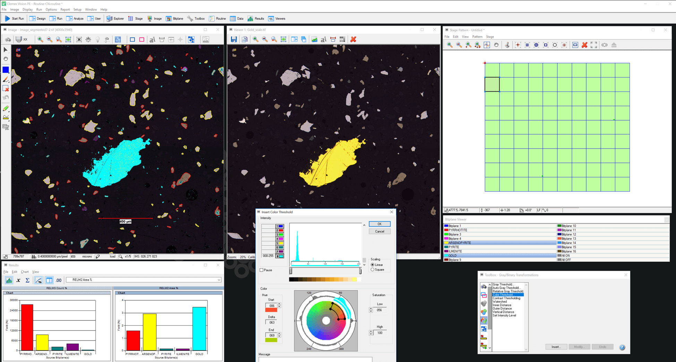This screenshot has width=676, height=362.
Task: Click the save icon in Viewer 1
Action: point(234,39)
